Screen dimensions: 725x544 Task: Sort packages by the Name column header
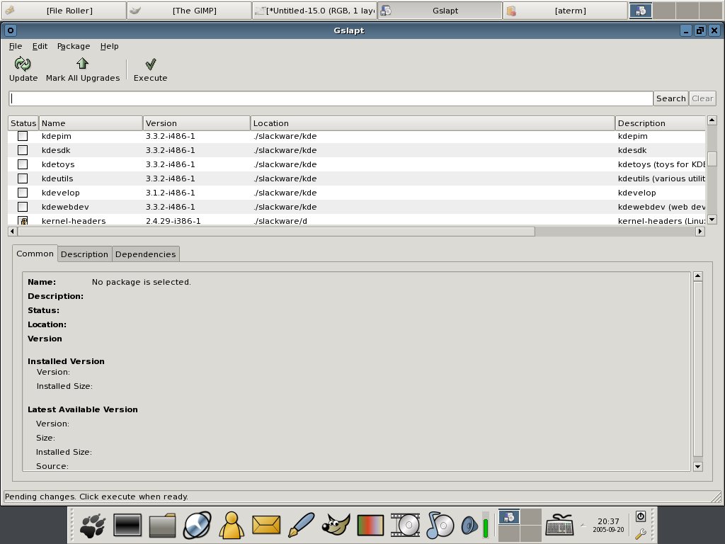click(x=91, y=123)
